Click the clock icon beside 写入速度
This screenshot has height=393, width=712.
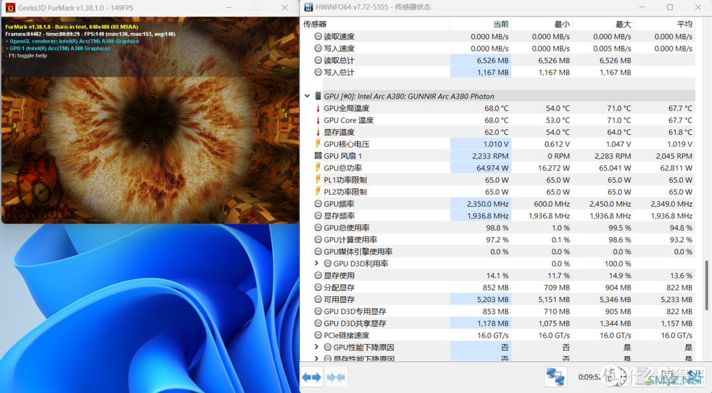pyautogui.click(x=318, y=49)
